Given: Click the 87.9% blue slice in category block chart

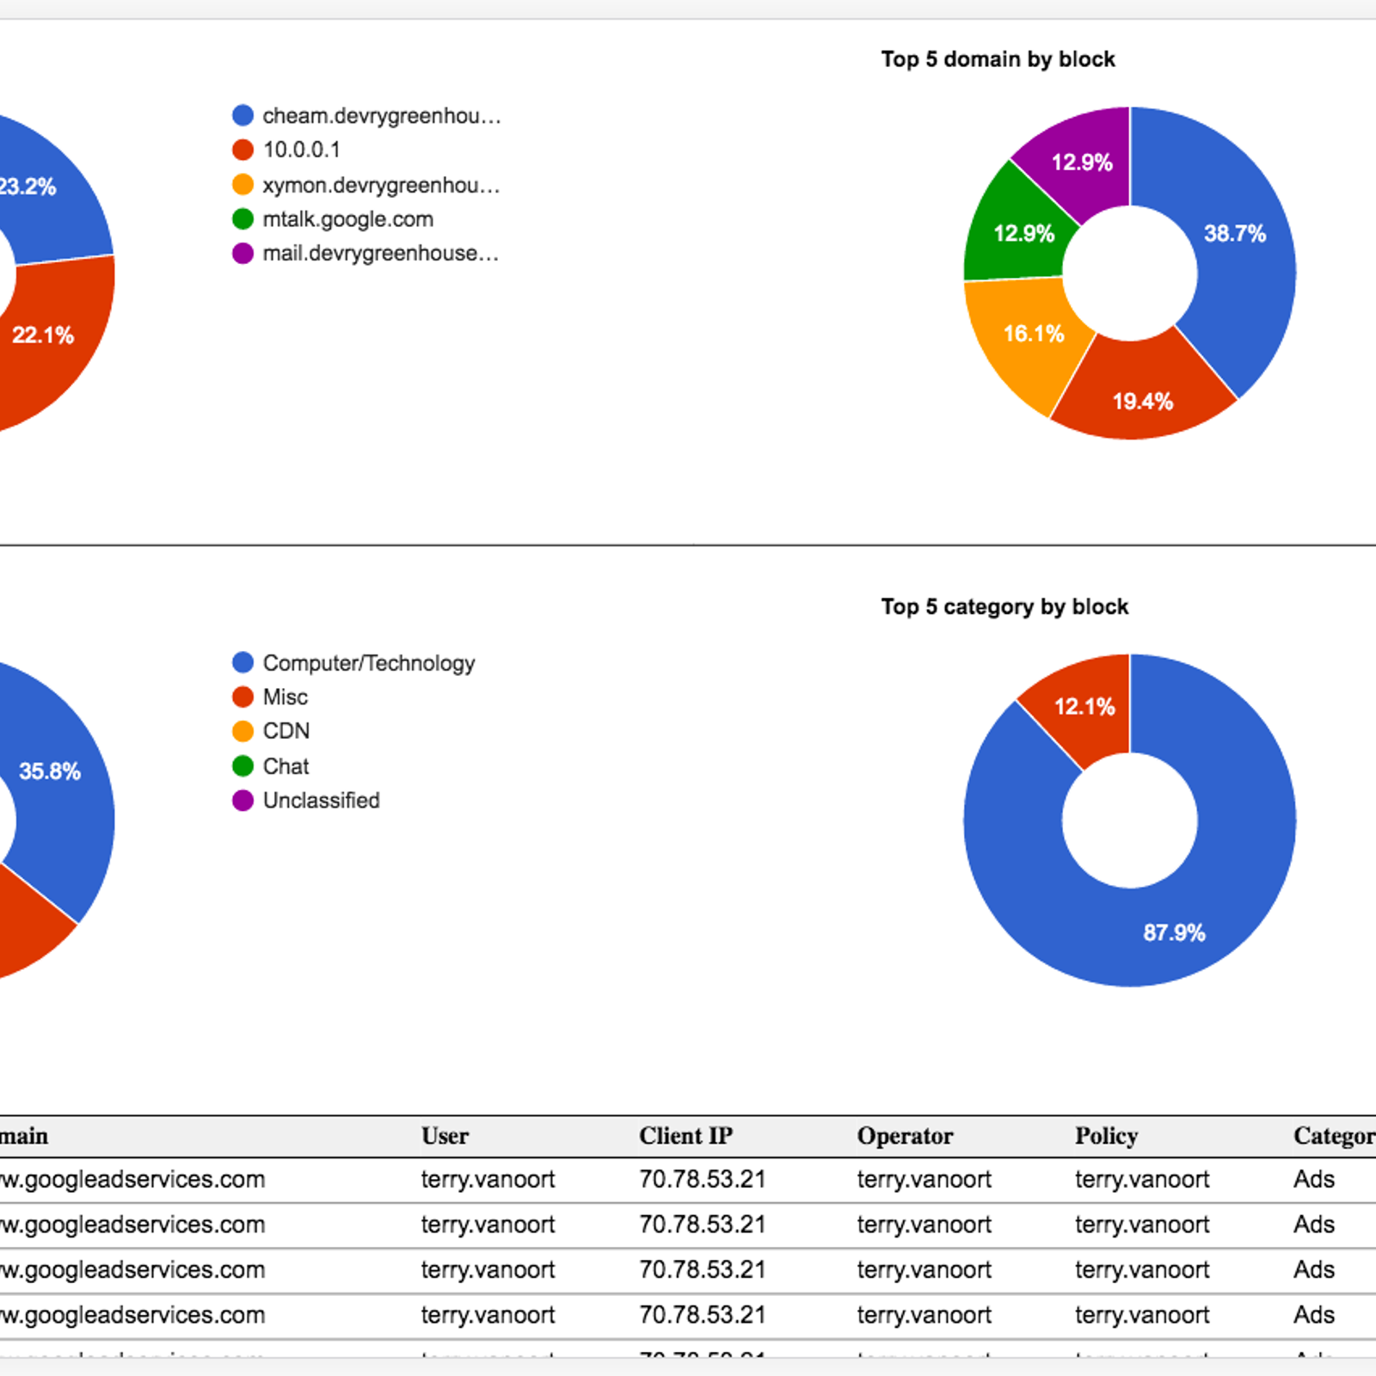Looking at the screenshot, I should (x=1174, y=933).
